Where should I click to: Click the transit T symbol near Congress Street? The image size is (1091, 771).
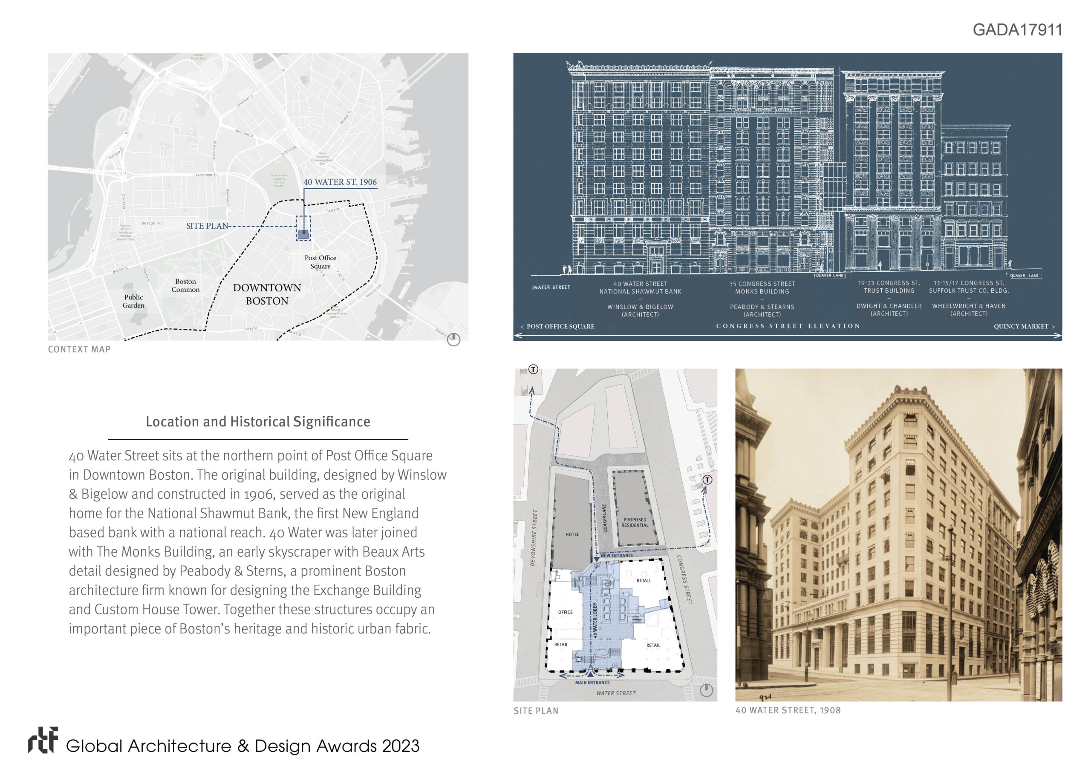[707, 480]
